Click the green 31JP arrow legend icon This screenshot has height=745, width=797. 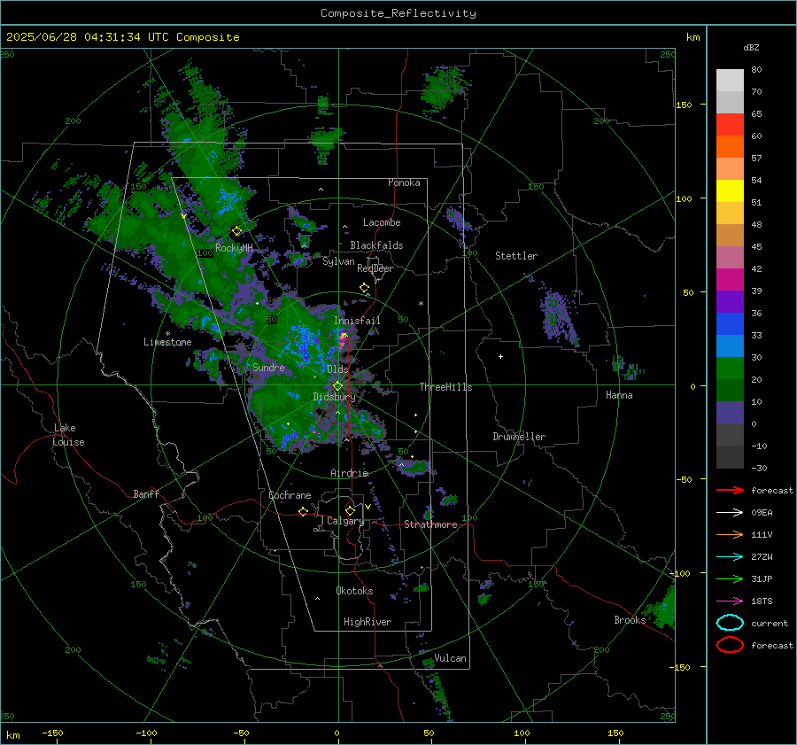point(730,578)
